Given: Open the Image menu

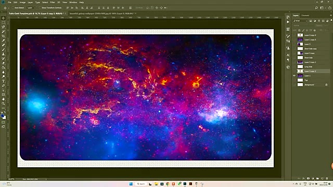Looking at the screenshot, I should tap(22, 2).
